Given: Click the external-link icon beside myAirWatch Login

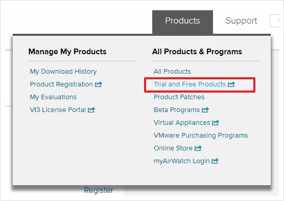Looking at the screenshot, I should click(x=215, y=161).
